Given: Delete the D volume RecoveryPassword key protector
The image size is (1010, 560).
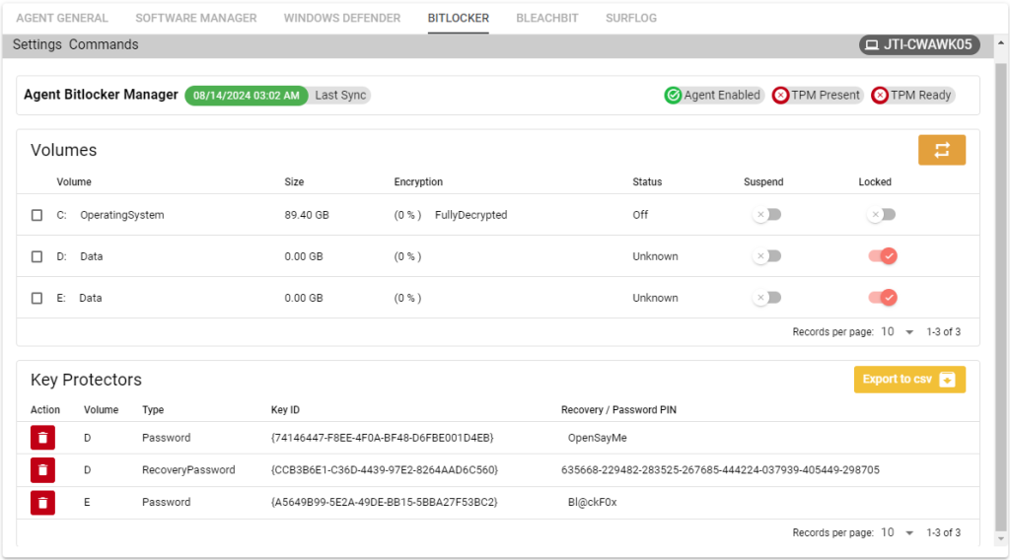Looking at the screenshot, I should [42, 470].
